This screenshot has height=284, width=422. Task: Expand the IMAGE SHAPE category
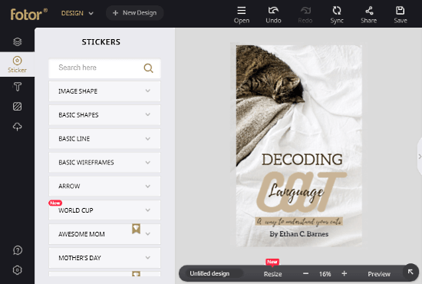point(104,91)
